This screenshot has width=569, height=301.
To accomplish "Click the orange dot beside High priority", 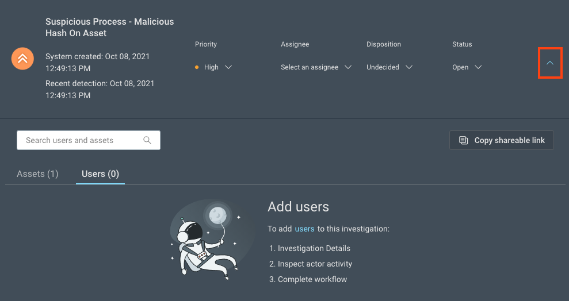I will coord(197,67).
